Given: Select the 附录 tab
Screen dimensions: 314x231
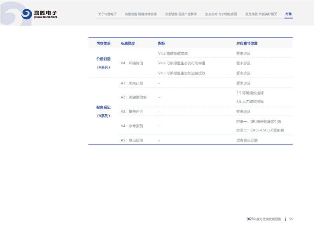Looking at the screenshot, I should point(288,14).
